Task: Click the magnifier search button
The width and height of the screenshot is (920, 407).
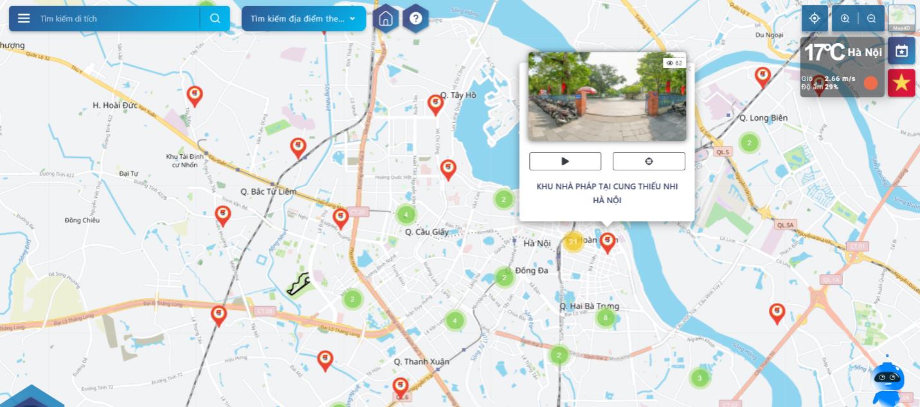Action: 215,18
